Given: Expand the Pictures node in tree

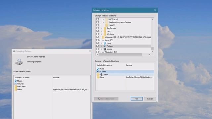Looking at the screenshot, I should tap(102, 46).
